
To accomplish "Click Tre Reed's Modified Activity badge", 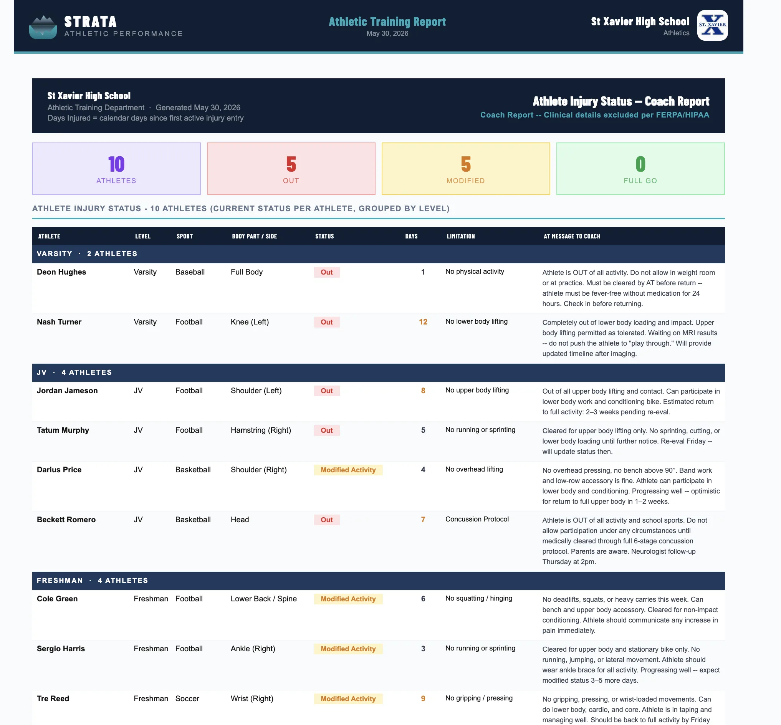I will [x=348, y=699].
